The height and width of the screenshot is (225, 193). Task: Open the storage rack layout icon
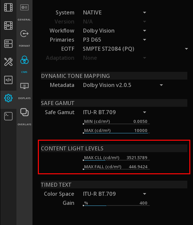point(8,44)
